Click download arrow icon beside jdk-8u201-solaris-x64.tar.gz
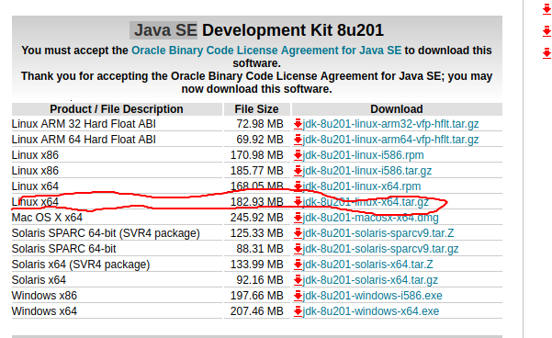 point(298,280)
